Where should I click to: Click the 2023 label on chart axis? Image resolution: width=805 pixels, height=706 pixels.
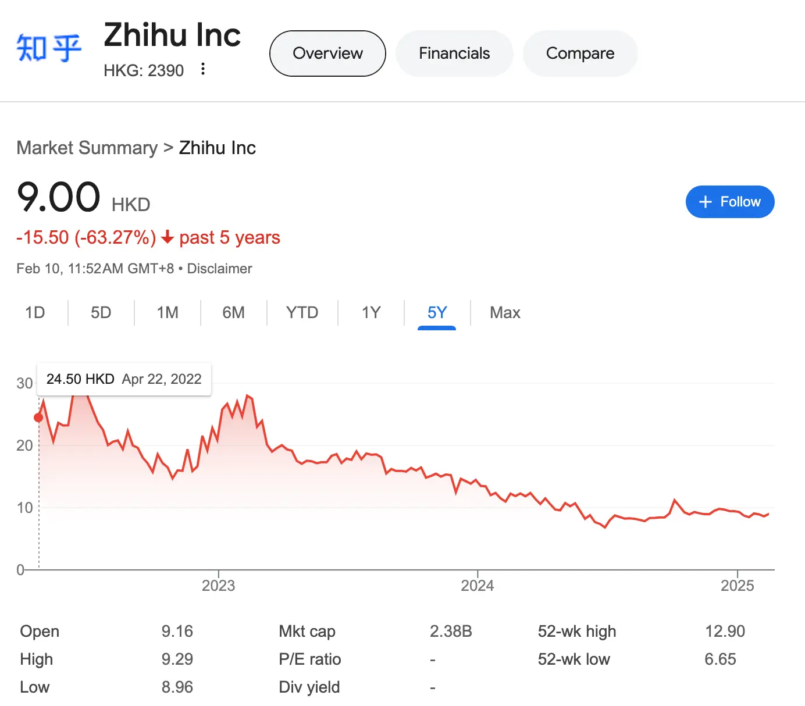tap(218, 586)
